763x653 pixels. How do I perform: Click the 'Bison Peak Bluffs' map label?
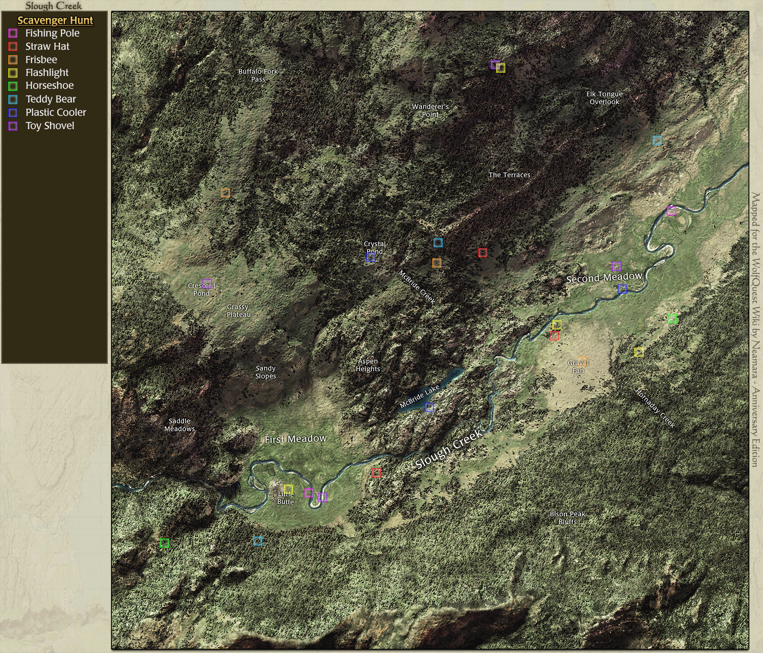(x=567, y=518)
